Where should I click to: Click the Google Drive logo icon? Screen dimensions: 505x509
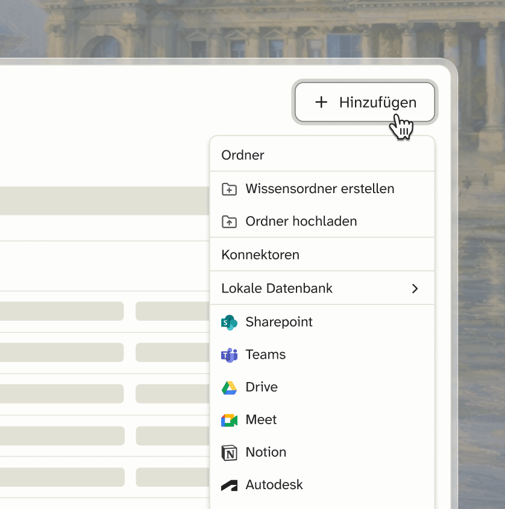229,387
